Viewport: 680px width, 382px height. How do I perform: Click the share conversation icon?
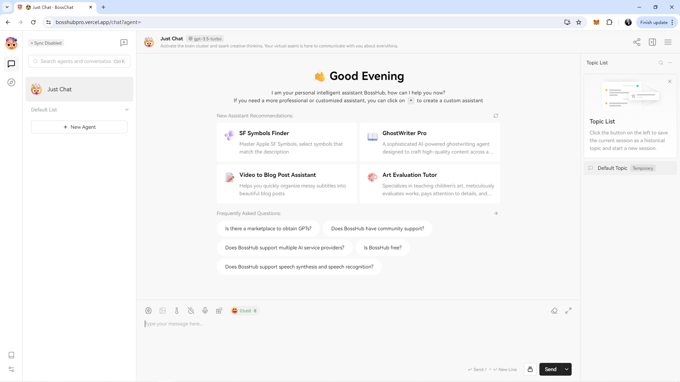(637, 42)
